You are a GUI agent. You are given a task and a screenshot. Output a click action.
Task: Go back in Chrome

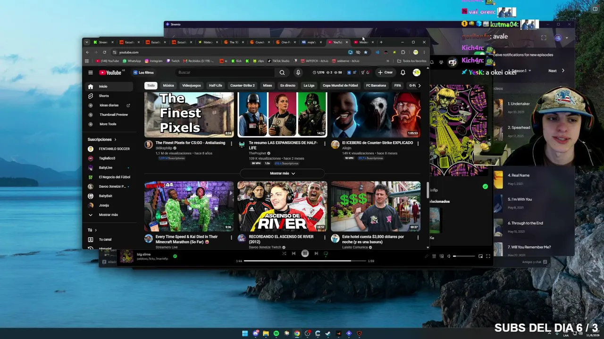(87, 52)
